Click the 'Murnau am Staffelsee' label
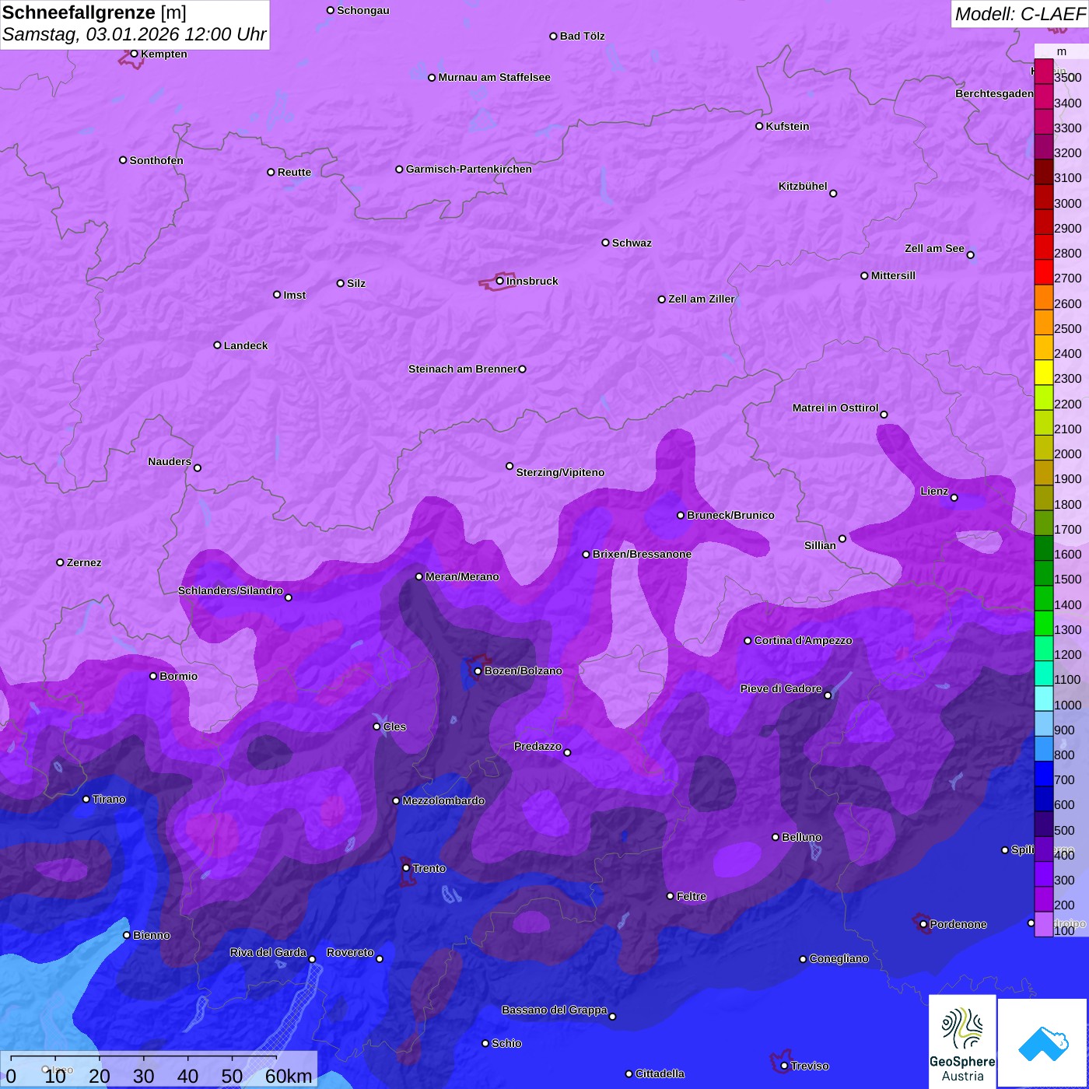The height and width of the screenshot is (1089, 1089). point(494,77)
